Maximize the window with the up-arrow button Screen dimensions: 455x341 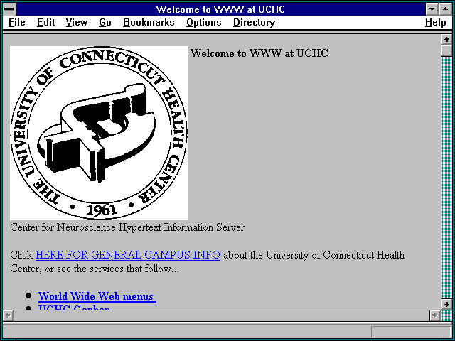446,9
